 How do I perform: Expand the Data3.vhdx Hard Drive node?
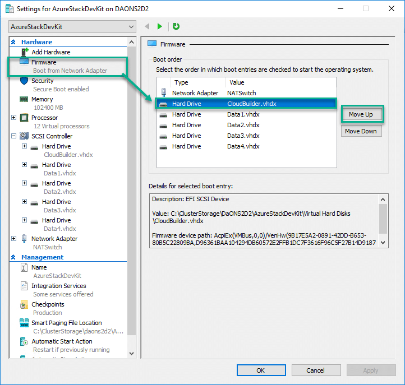coord(24,201)
